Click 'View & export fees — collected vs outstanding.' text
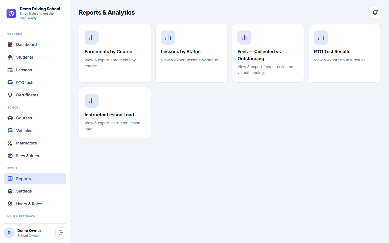Screen dimensions: 389x243 click(265, 70)
